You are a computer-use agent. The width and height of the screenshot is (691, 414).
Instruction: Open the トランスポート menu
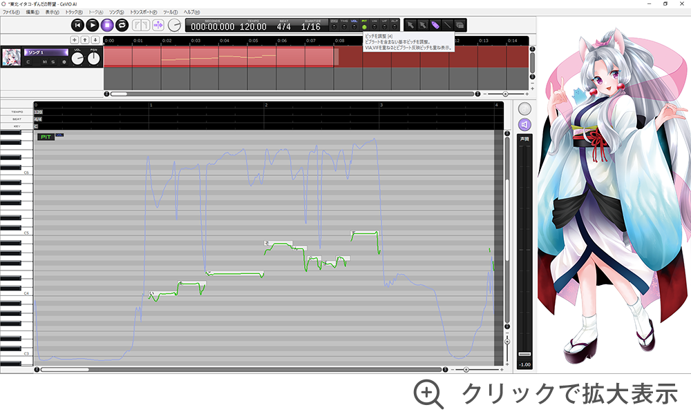click(143, 12)
